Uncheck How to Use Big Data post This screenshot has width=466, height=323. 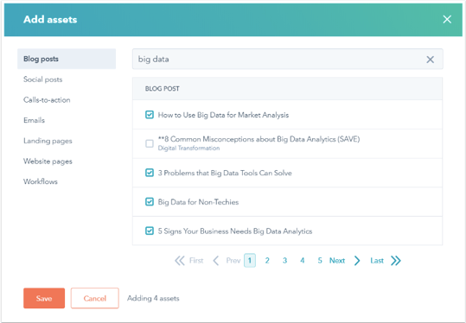(150, 115)
